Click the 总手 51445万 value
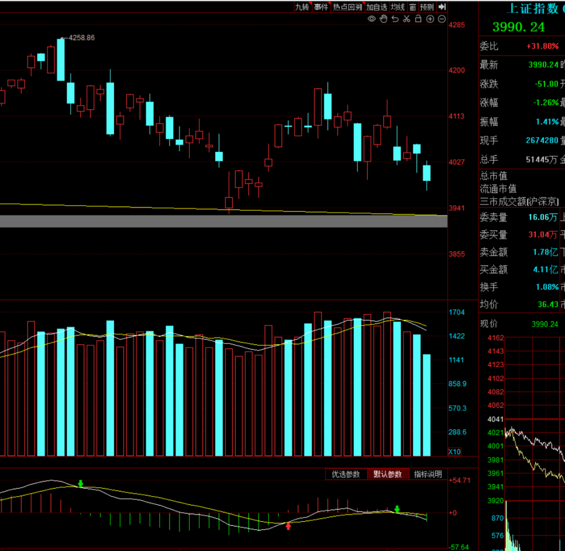 pos(541,159)
